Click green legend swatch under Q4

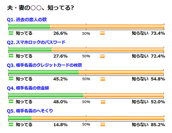tap(11, 101)
